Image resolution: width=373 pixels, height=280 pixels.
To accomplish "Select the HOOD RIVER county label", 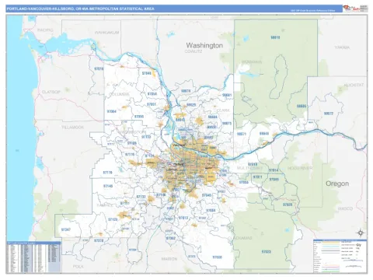I will [300, 168].
